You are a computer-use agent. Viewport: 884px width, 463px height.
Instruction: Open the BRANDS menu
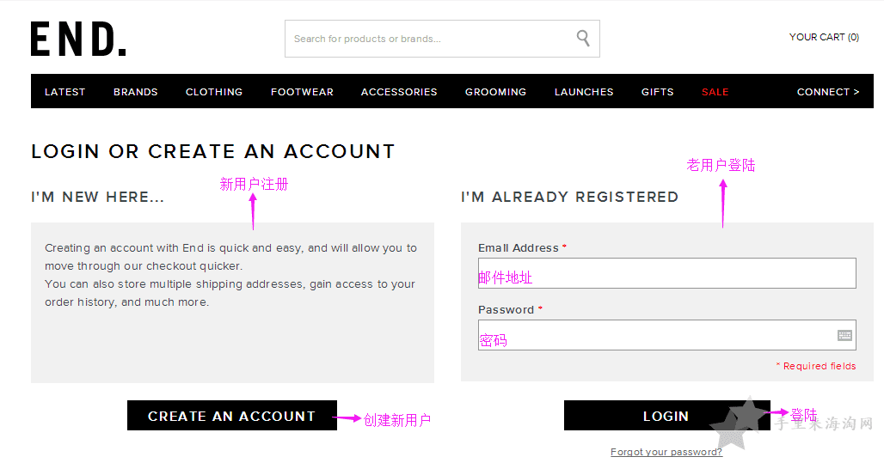(135, 92)
